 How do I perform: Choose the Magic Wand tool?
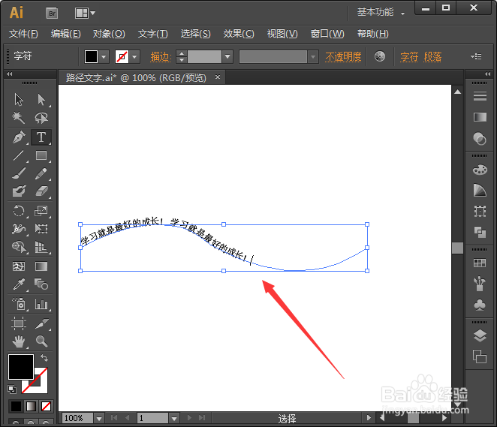(19, 118)
